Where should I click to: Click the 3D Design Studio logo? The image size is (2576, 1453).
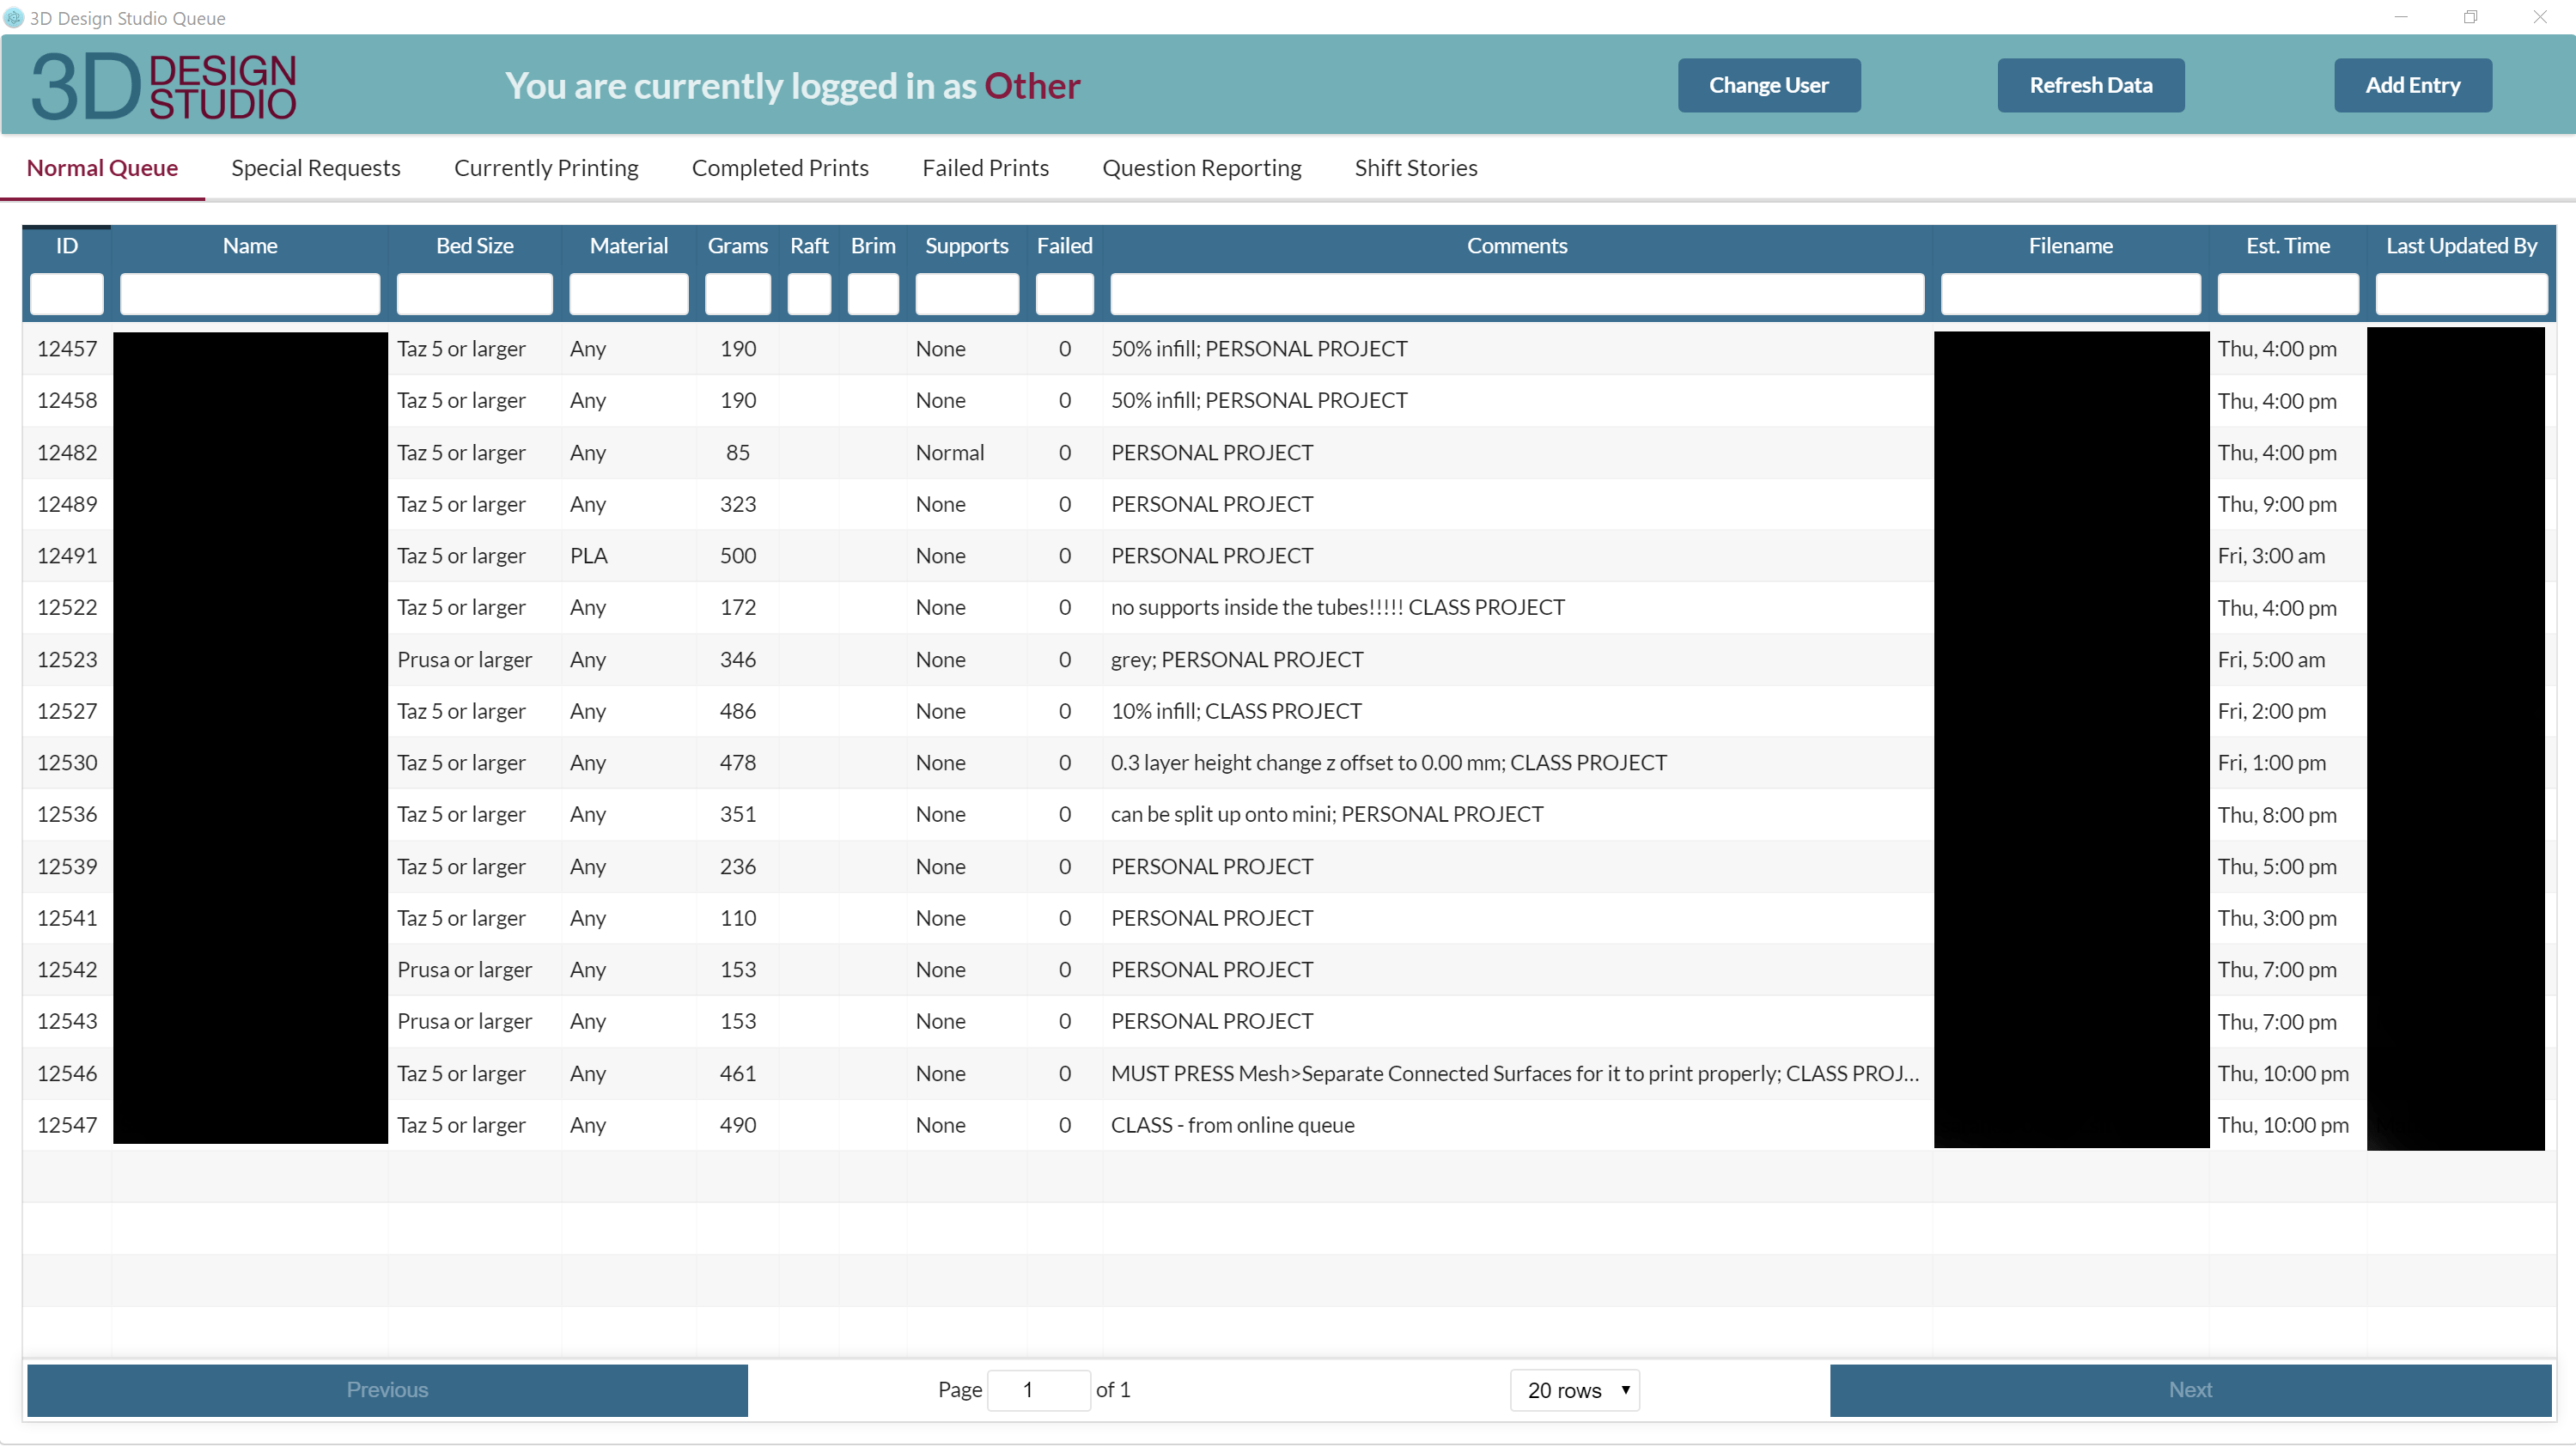click(x=163, y=86)
